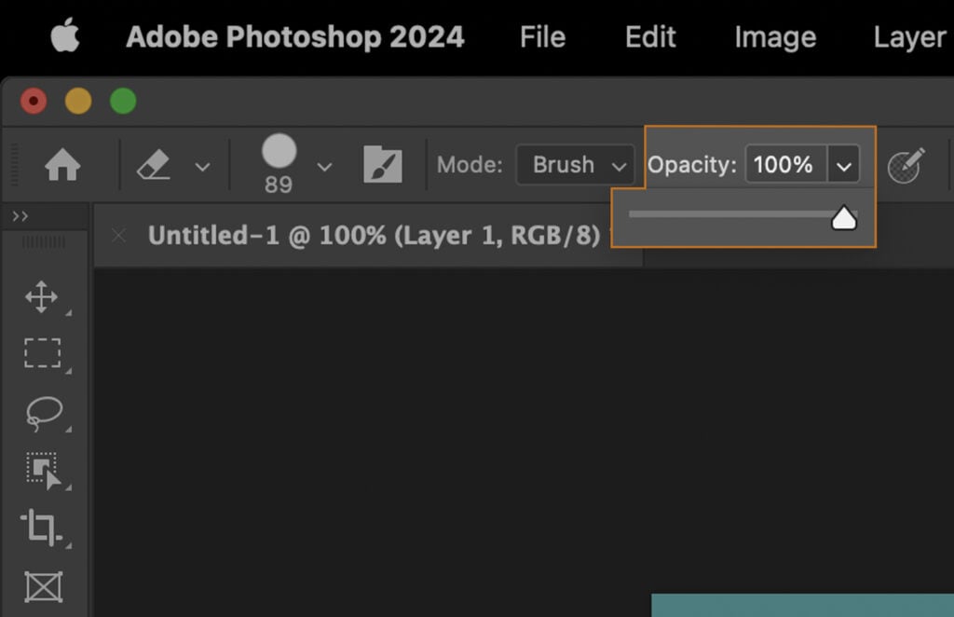Open the File menu
954x617 pixels.
click(x=541, y=37)
